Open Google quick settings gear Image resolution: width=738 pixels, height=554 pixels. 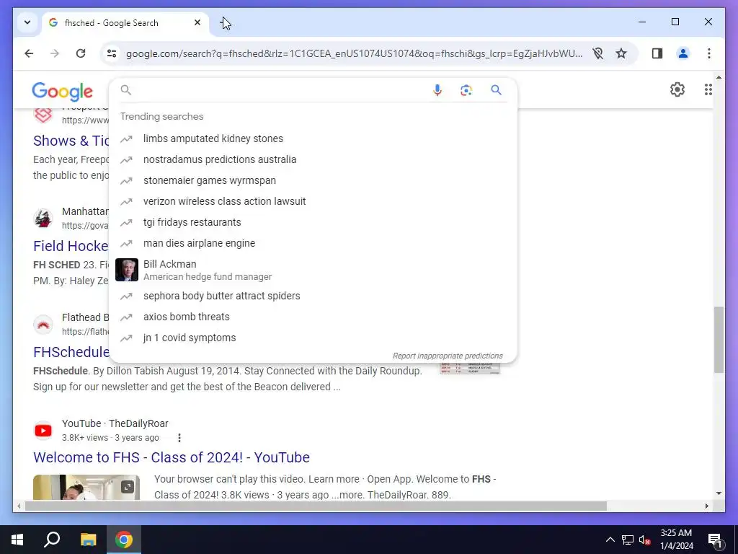(677, 89)
